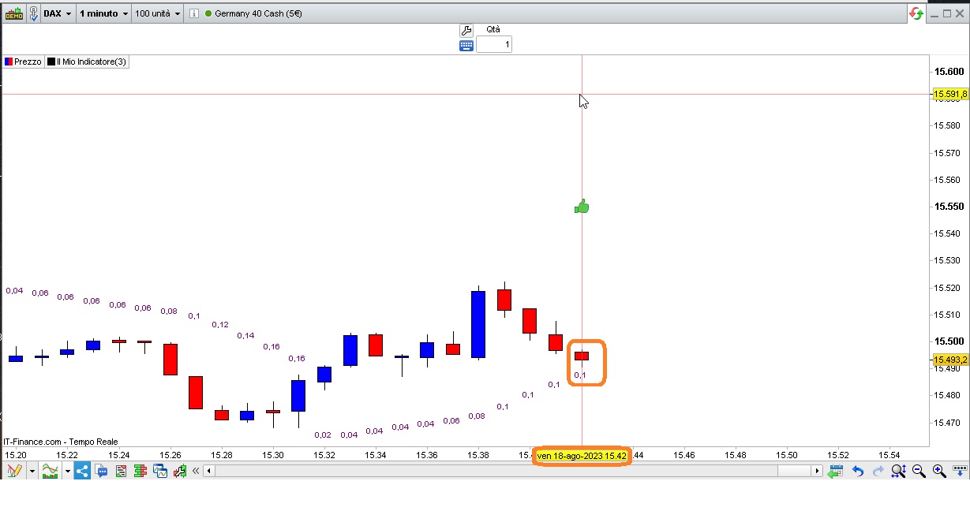This screenshot has width=970, height=511.
Task: Click the order keyboard icon below the wrench
Action: 466,45
